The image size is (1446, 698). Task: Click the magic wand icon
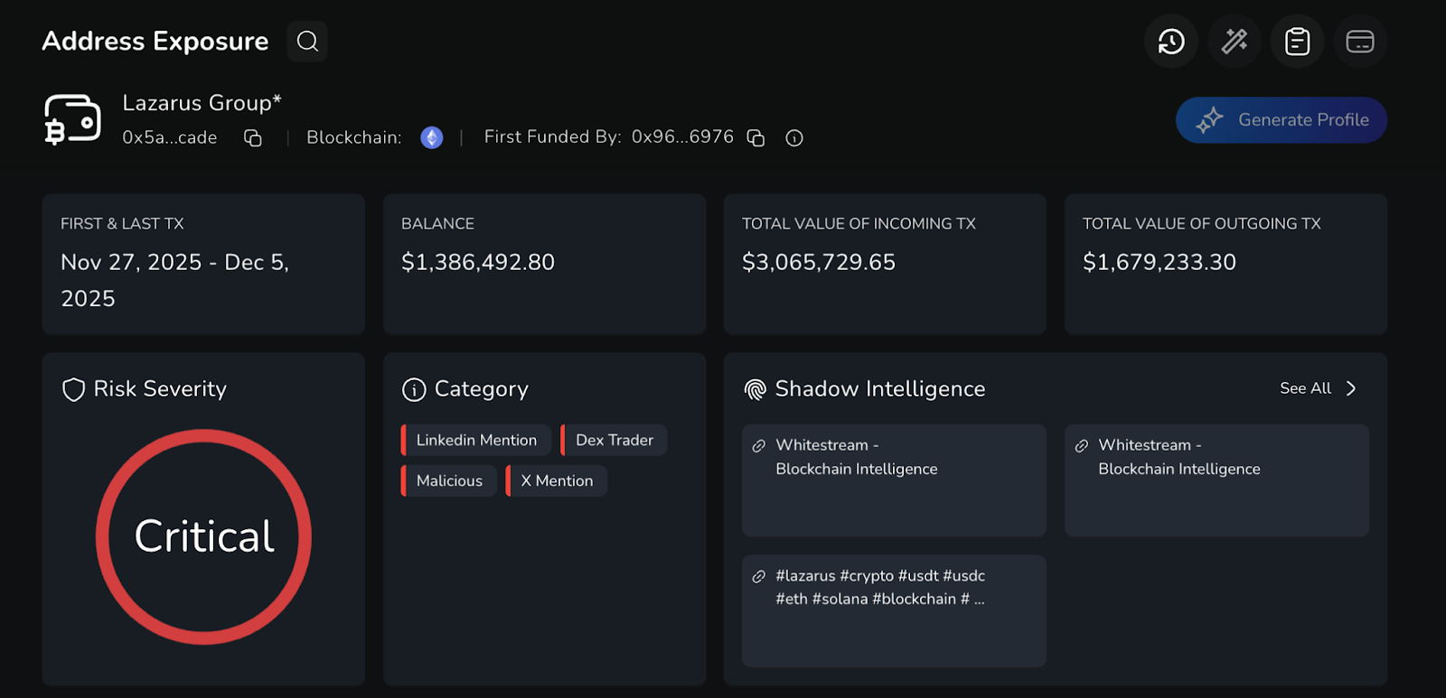pyautogui.click(x=1235, y=42)
